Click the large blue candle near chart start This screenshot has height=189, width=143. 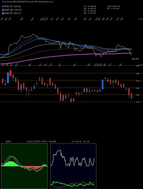click(x=8, y=78)
